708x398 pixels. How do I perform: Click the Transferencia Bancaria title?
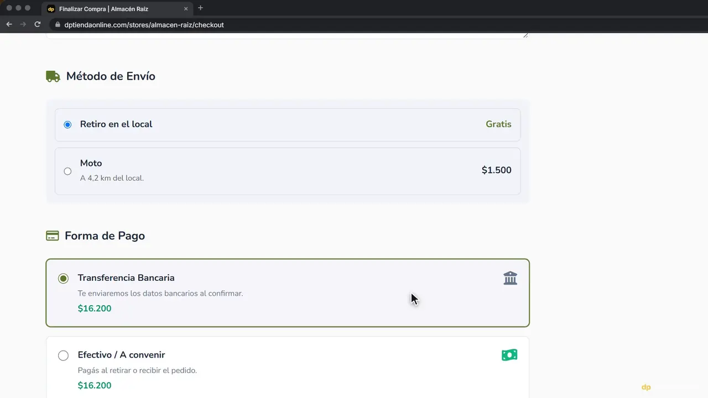(126, 278)
